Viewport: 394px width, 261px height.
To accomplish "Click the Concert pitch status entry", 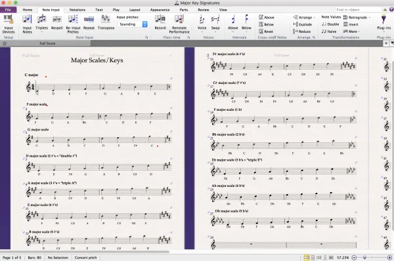I will tap(85, 258).
